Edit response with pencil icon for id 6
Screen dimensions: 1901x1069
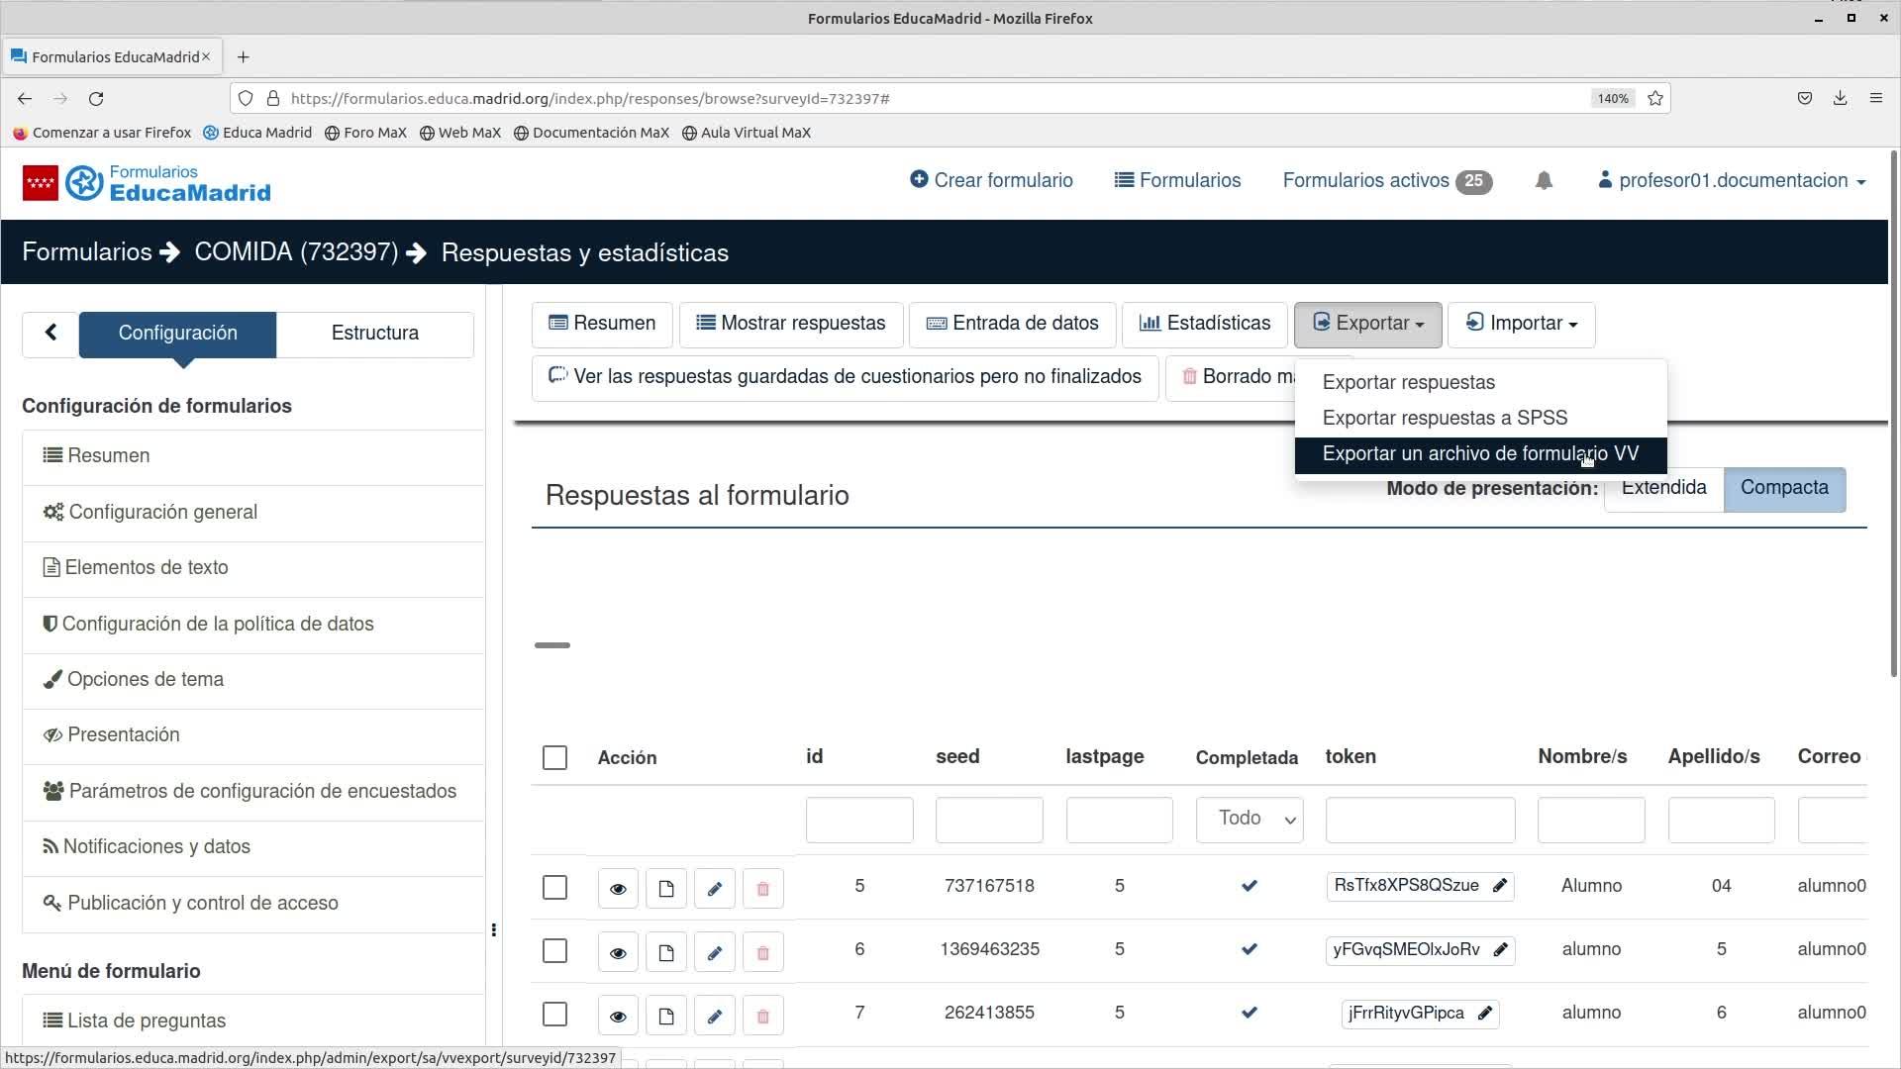(x=714, y=952)
